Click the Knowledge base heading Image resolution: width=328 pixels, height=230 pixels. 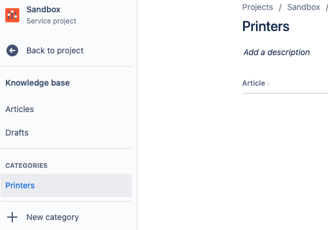37,83
